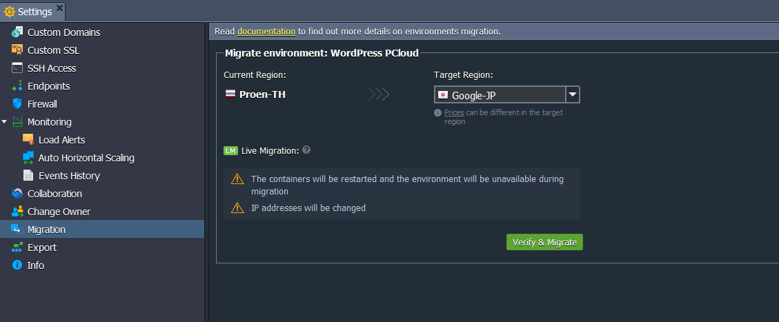The height and width of the screenshot is (322, 779).
Task: Open the documentation link
Action: point(266,31)
